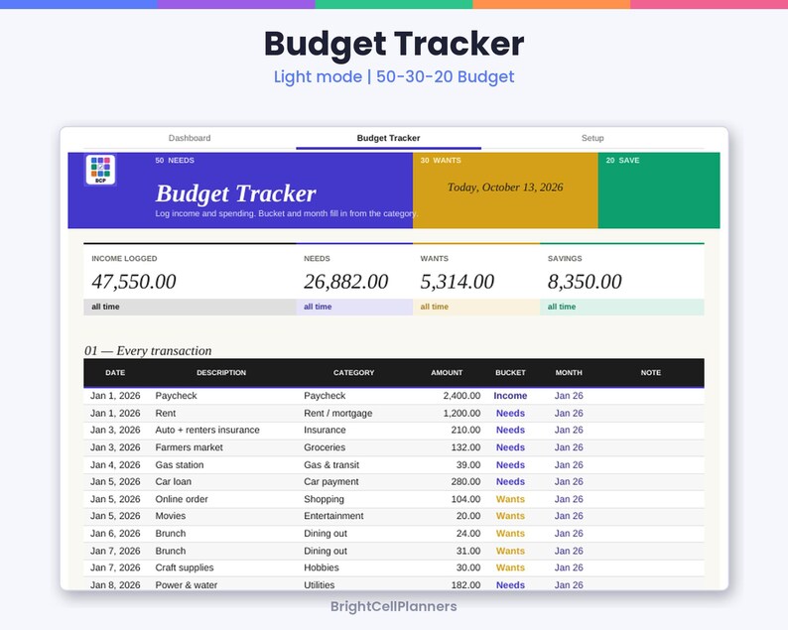Click the all time cell under Income Logged
788x630 pixels.
coord(190,307)
